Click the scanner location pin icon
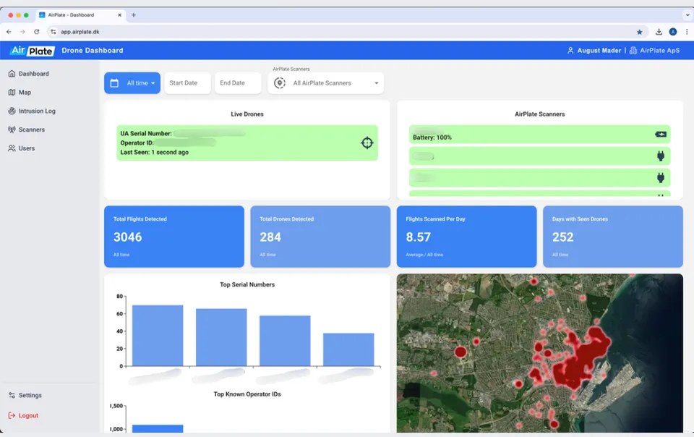The height and width of the screenshot is (437, 694). (x=280, y=82)
